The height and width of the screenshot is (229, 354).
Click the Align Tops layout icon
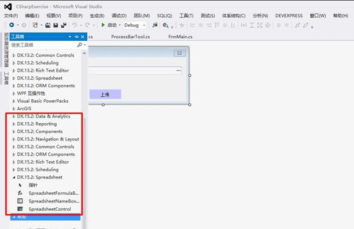(x=217, y=25)
